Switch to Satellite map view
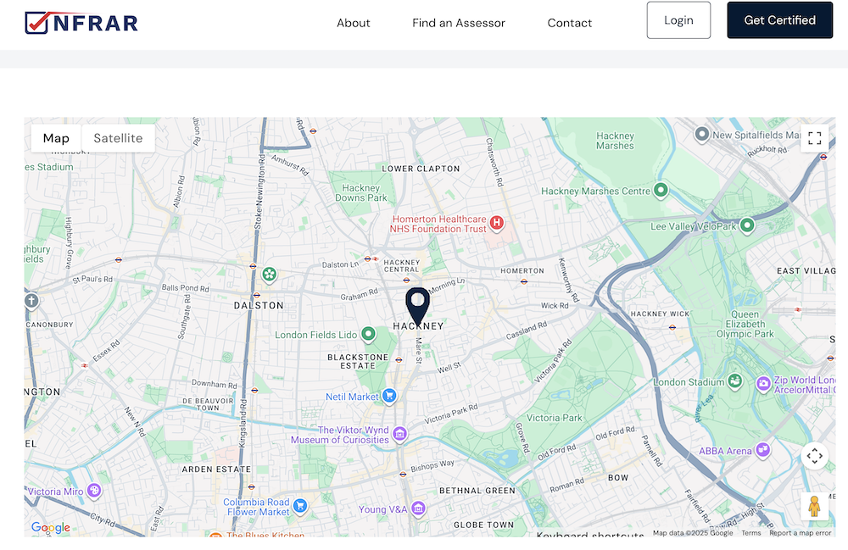This screenshot has height=550, width=848. [x=118, y=138]
